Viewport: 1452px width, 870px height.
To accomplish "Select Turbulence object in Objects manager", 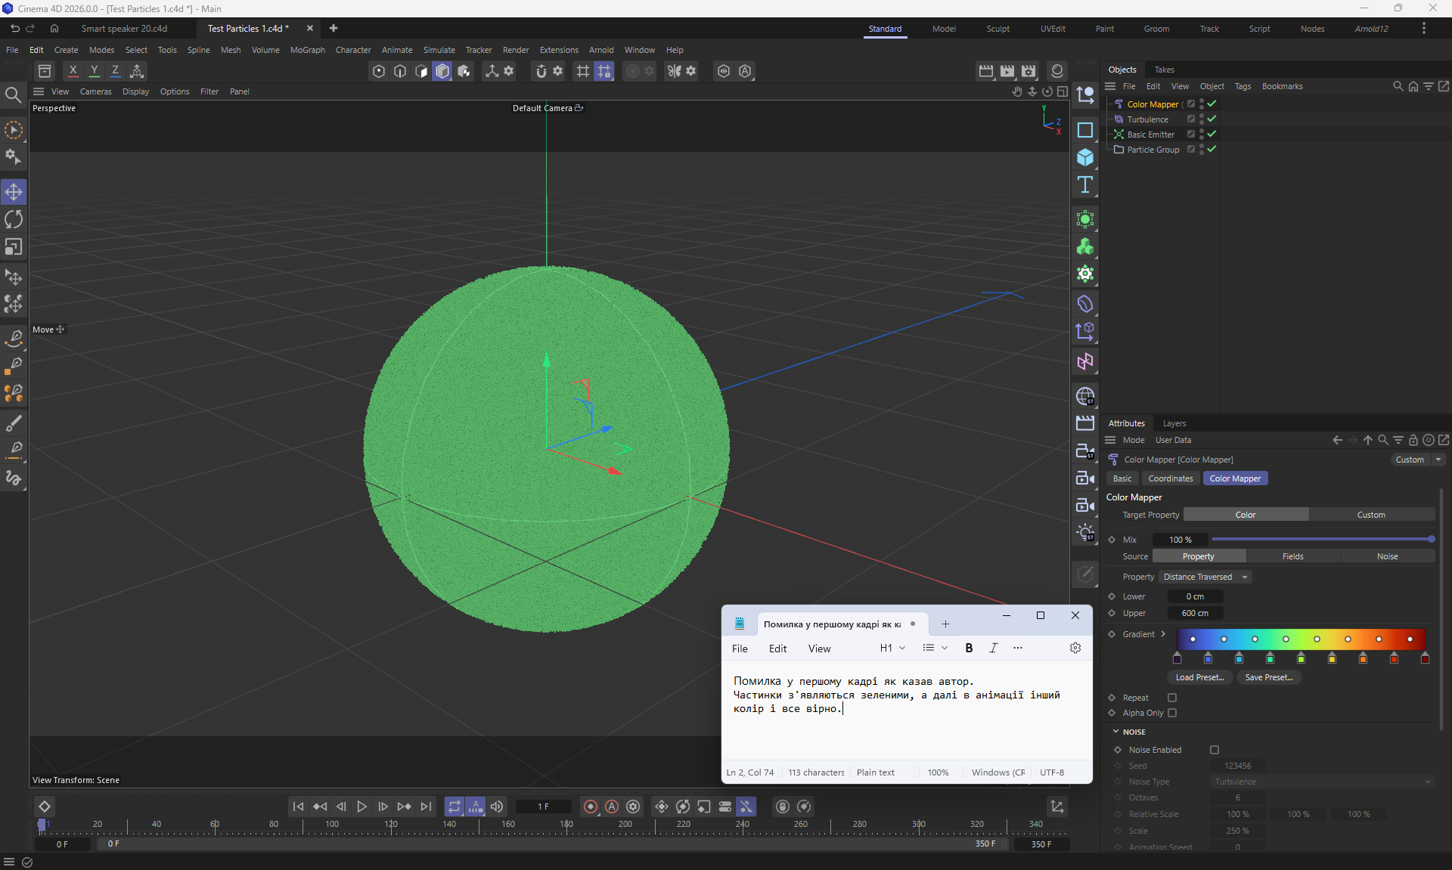I will 1147,119.
